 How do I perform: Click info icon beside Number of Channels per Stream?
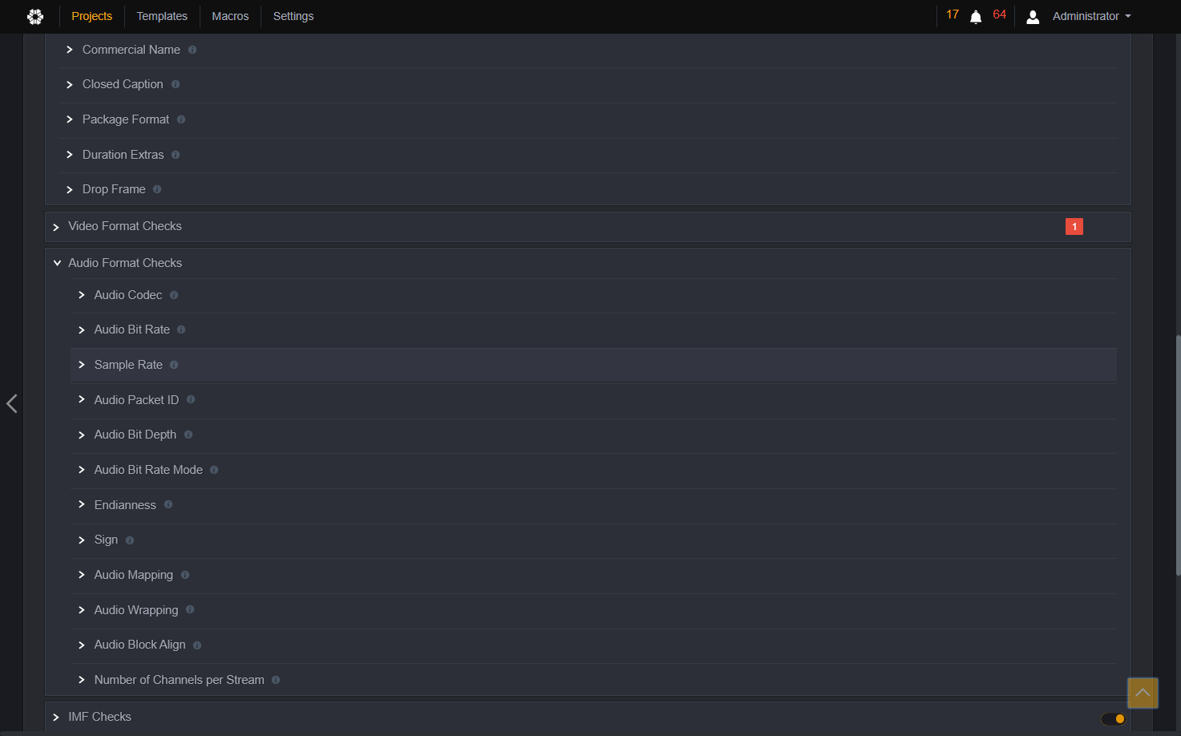[x=276, y=680]
